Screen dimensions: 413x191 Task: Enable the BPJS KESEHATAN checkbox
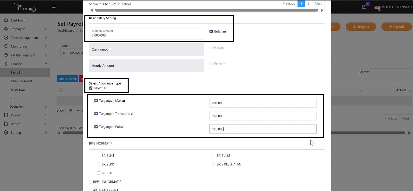[214, 164]
